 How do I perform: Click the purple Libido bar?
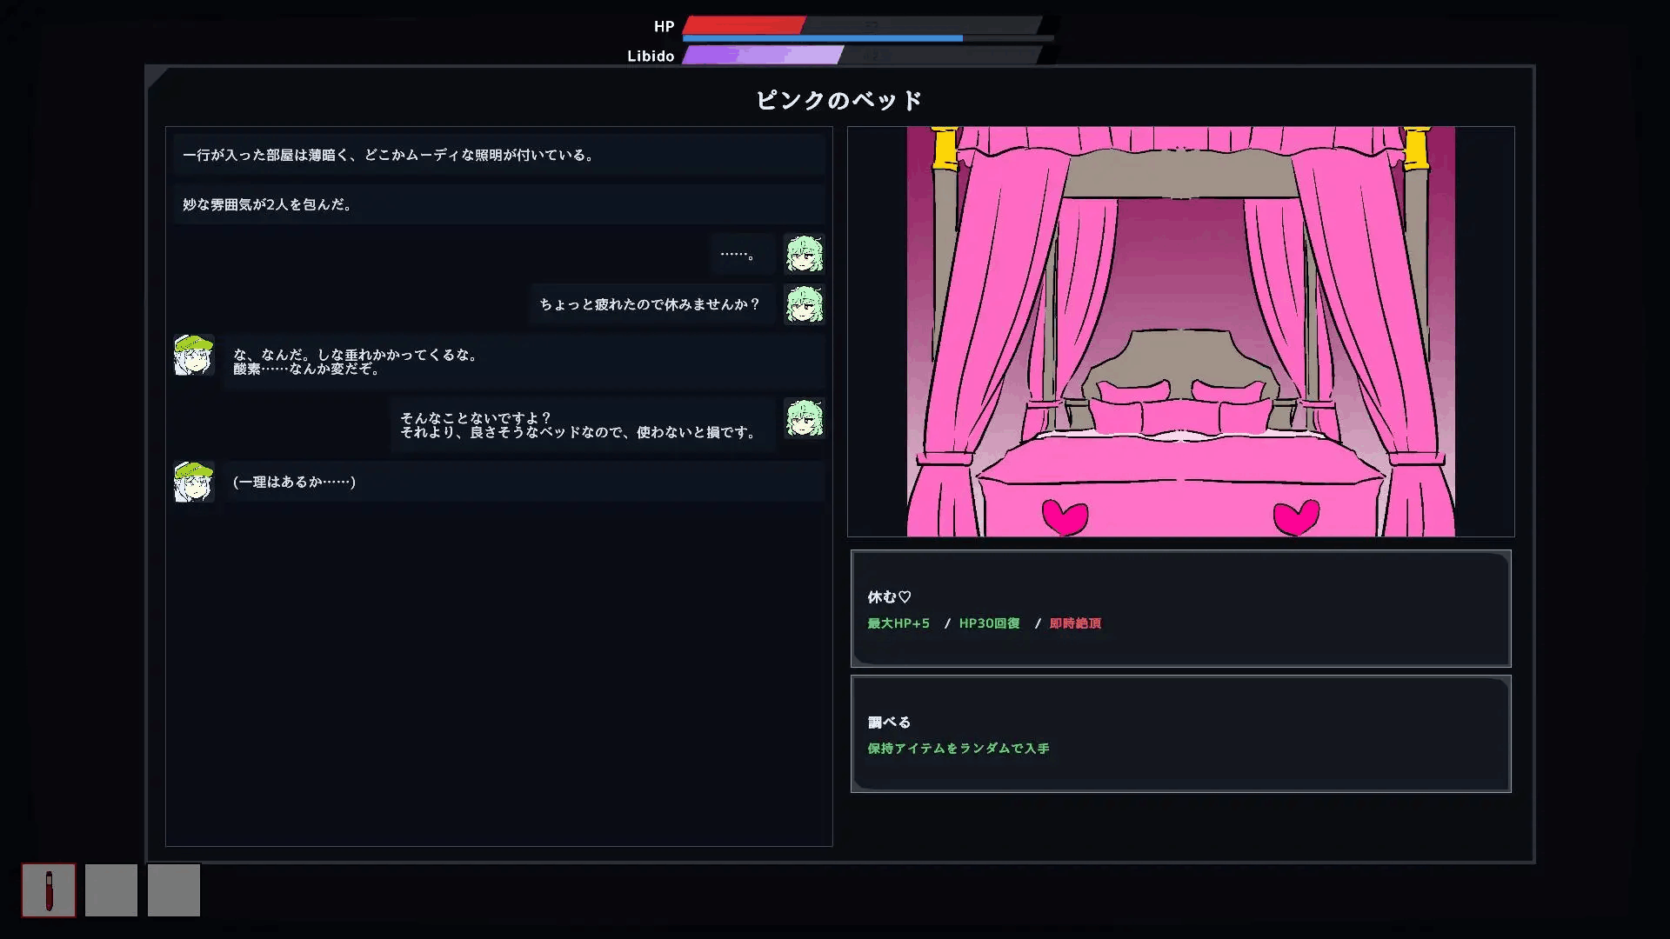coord(763,55)
